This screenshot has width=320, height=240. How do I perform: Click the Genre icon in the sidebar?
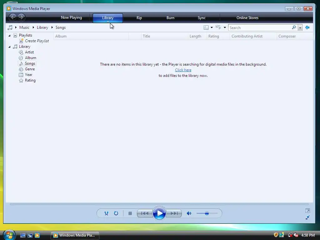pos(21,69)
